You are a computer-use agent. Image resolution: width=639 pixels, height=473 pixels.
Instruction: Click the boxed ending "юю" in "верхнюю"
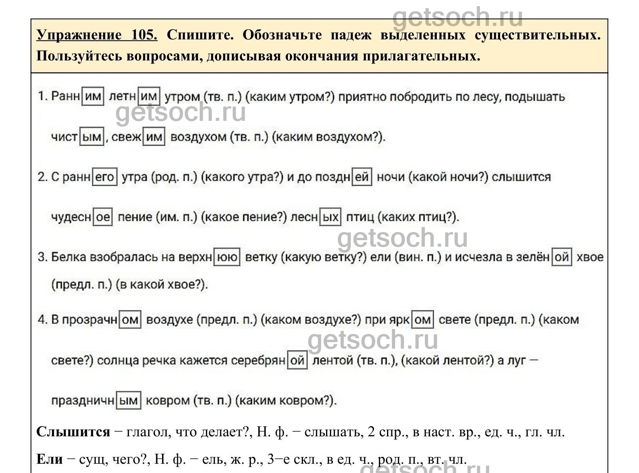(x=227, y=257)
